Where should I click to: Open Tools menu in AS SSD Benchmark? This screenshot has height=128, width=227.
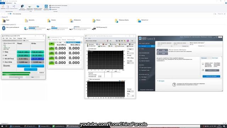pyautogui.click(x=15, y=38)
